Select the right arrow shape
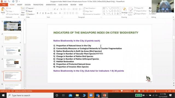Image resolution: width=175 pixels, height=98 pixels. (112, 11)
